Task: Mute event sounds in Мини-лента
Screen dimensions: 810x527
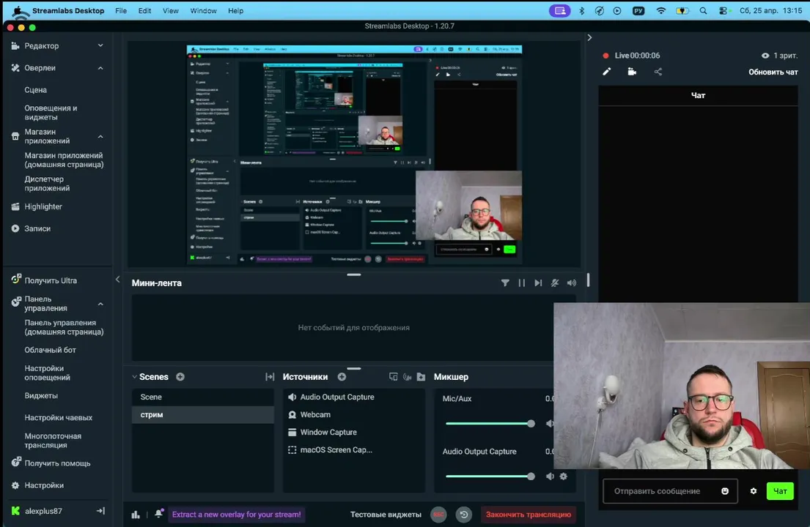Action: click(x=571, y=283)
